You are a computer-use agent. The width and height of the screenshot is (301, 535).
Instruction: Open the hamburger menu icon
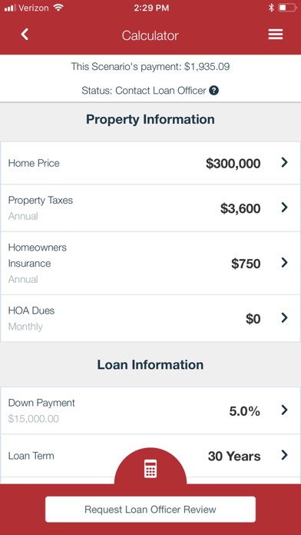pyautogui.click(x=275, y=35)
